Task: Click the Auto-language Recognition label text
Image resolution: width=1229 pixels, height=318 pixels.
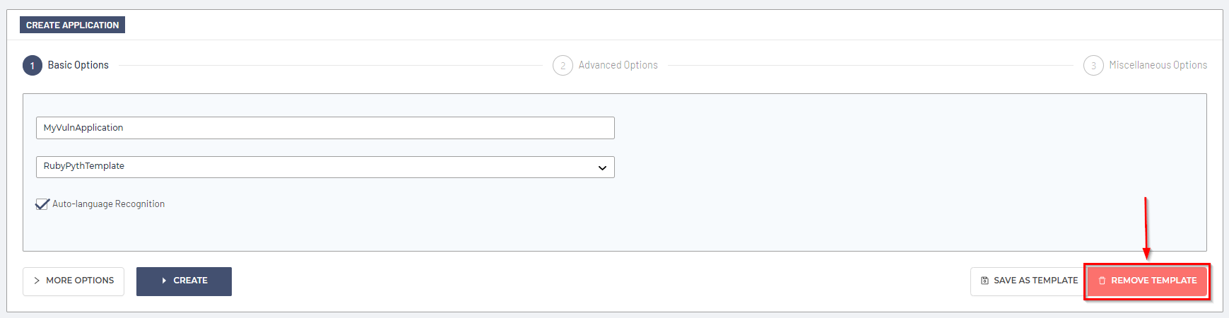Action: coord(108,204)
